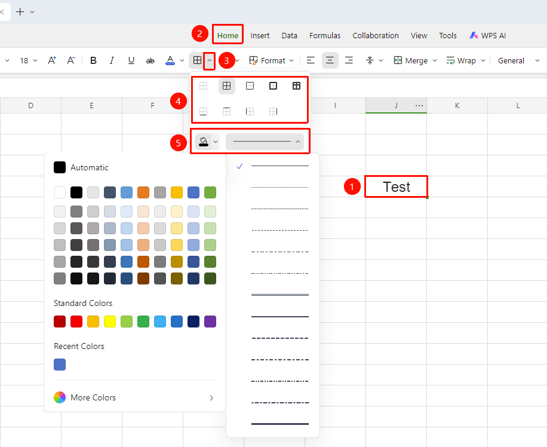Open a new tab with plus button
Screen dimensions: 547x447
click(20, 12)
